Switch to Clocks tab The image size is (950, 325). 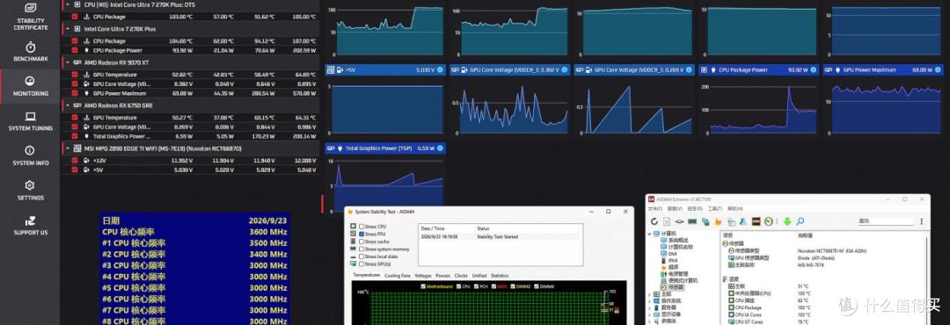(x=461, y=276)
